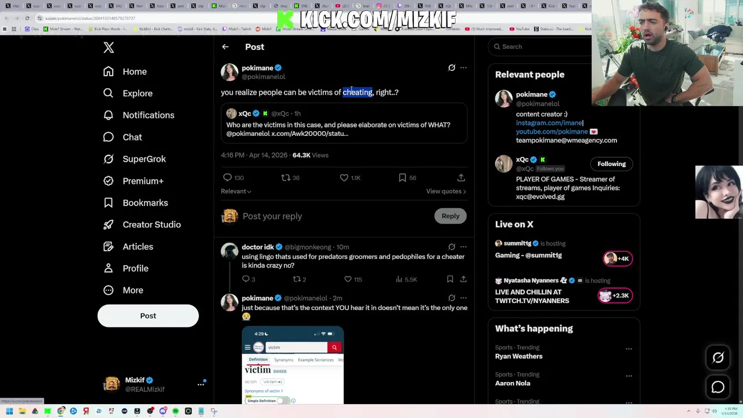Click the More circle icon in the sidebar
The height and width of the screenshot is (418, 743).
coord(109,290)
